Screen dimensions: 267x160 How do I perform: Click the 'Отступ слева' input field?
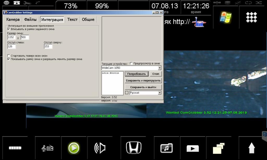pyautogui.click(x=12, y=46)
